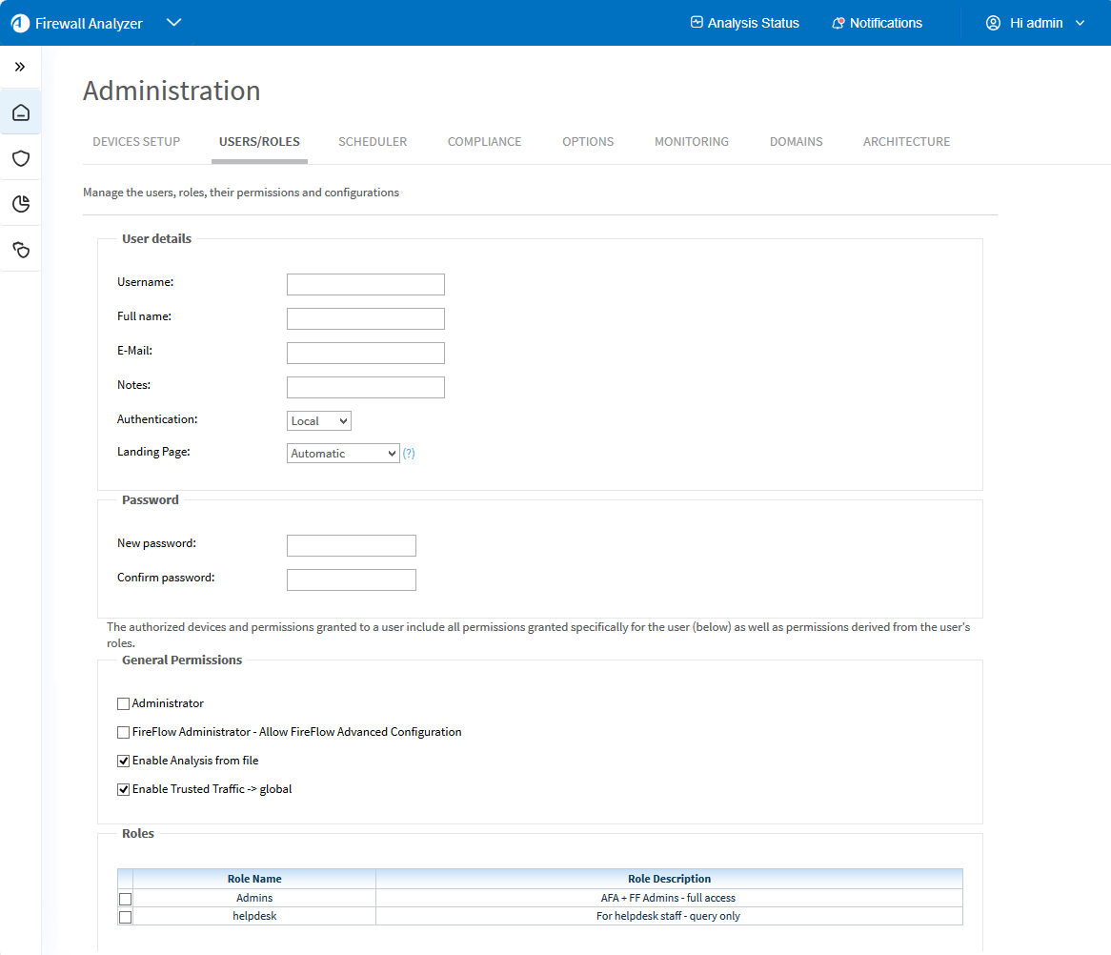Click the Notifications bell icon

pos(838,23)
